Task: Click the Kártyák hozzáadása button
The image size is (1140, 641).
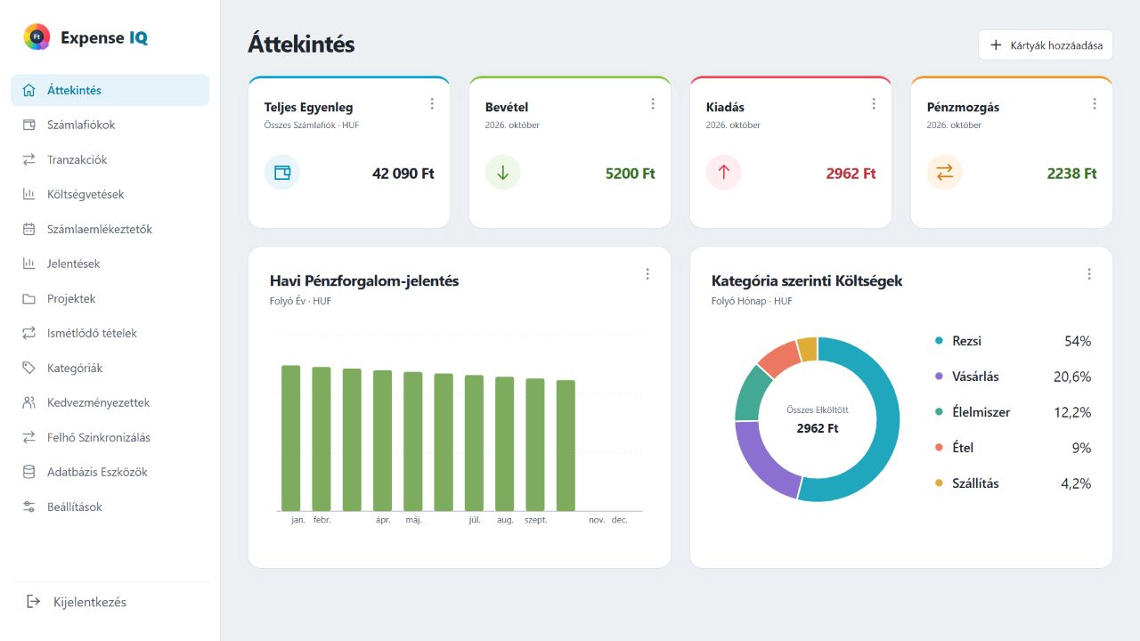Action: point(1046,45)
